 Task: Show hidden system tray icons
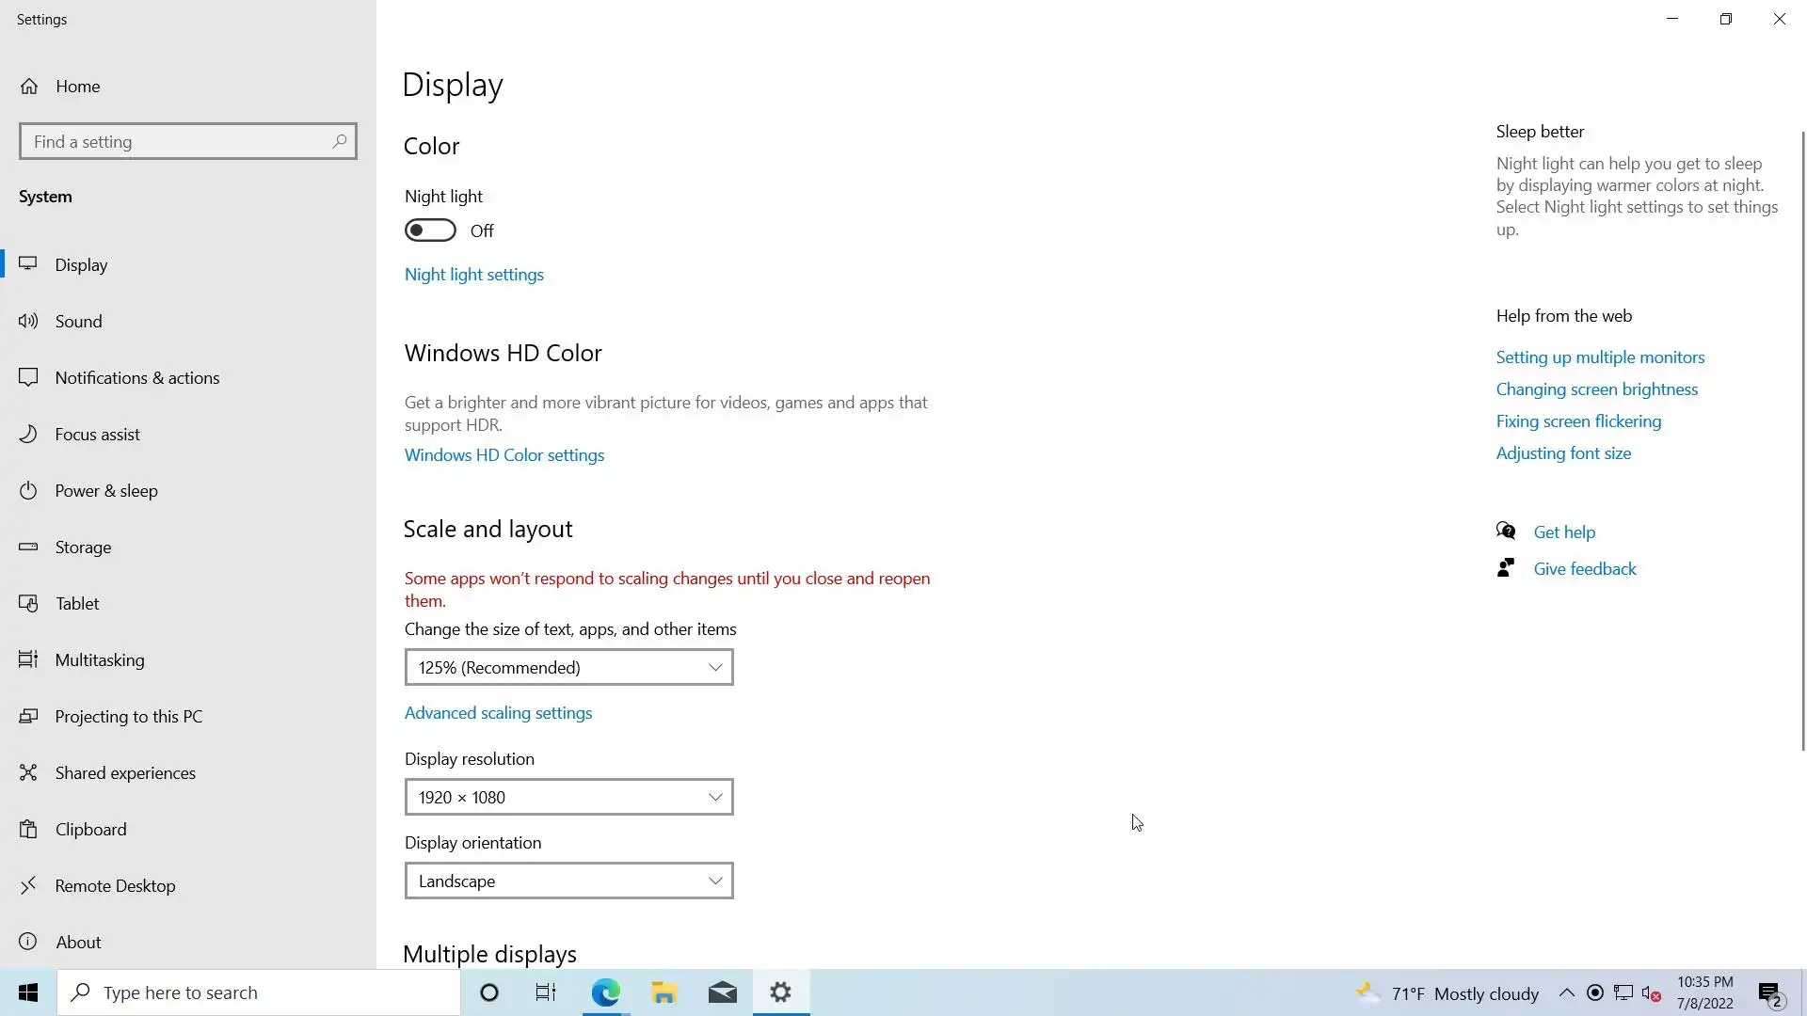1566,992
